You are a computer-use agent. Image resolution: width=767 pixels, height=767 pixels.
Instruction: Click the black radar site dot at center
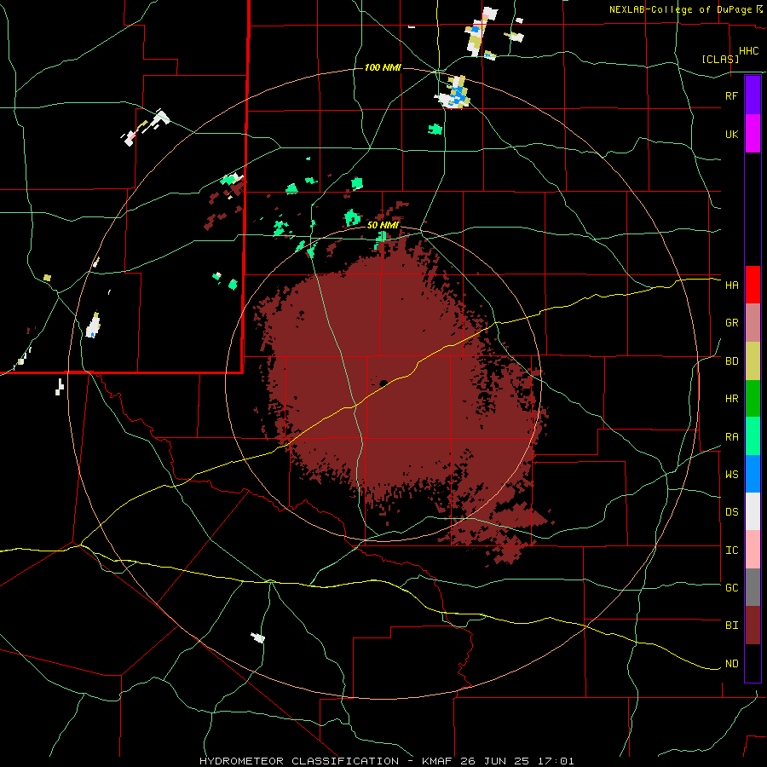(383, 383)
